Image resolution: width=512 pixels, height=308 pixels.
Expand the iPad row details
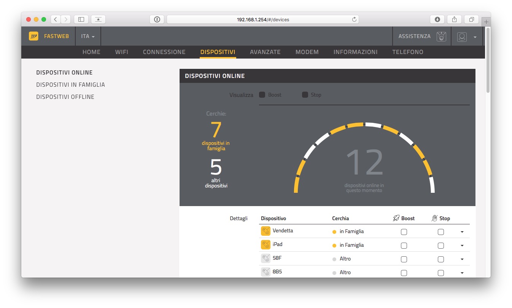click(462, 246)
